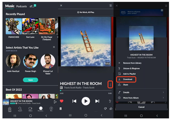Tap the Cancel button
Screen dimensions: 171x120
(141, 107)
